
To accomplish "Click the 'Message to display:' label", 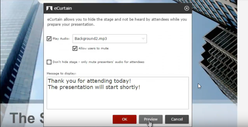I will pyautogui.click(x=61, y=73).
